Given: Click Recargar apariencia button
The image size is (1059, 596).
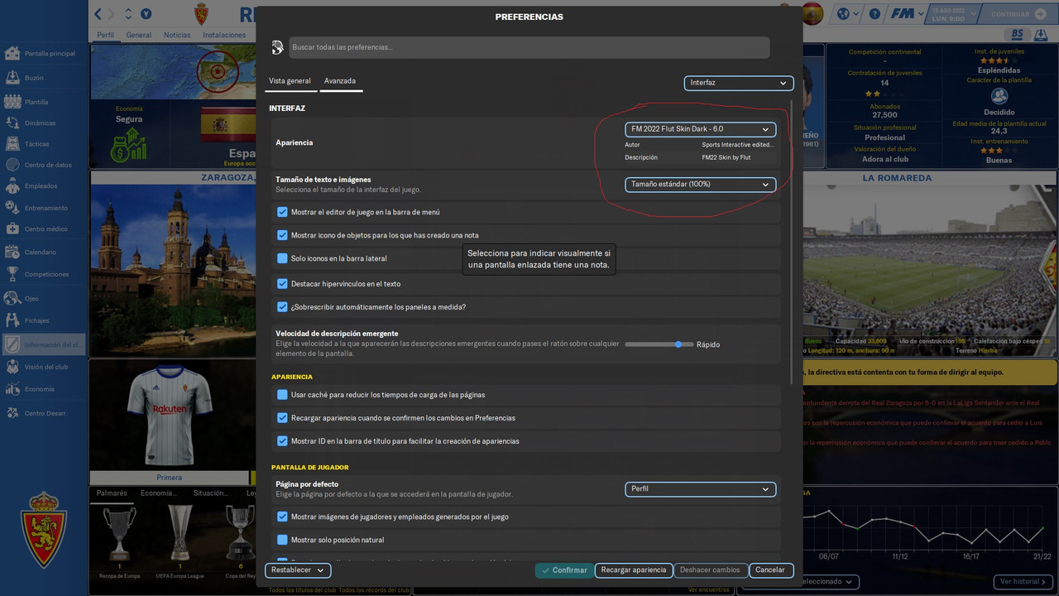Looking at the screenshot, I should click(x=634, y=570).
